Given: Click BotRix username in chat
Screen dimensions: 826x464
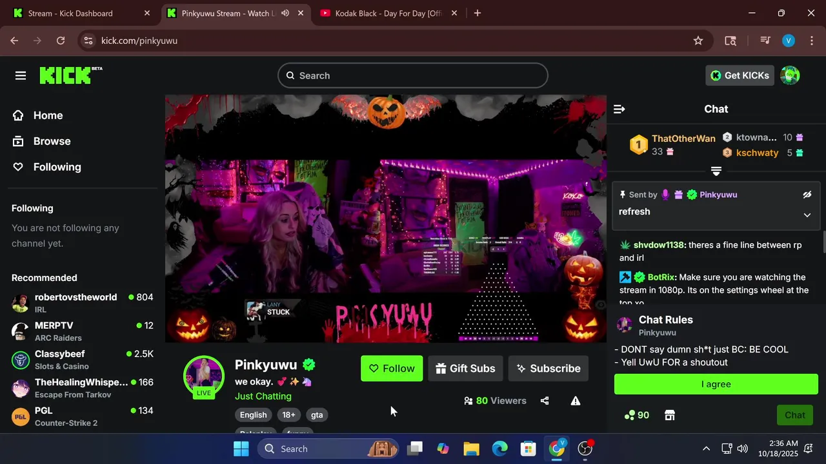Looking at the screenshot, I should (661, 277).
